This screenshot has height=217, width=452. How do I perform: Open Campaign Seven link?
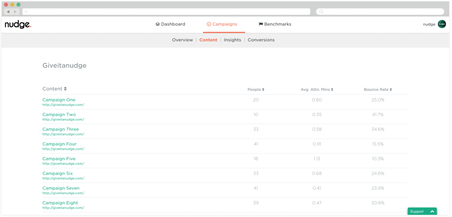tap(61, 188)
